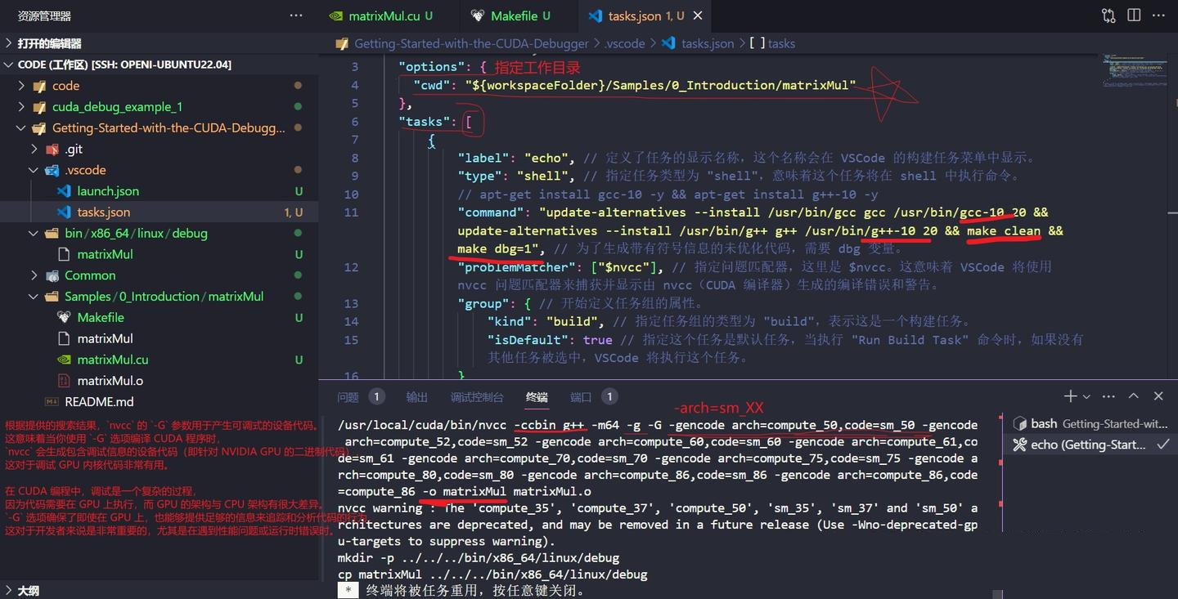Screen dimensions: 1178x599
Task: Split the editor to the right
Action: [x=1134, y=16]
